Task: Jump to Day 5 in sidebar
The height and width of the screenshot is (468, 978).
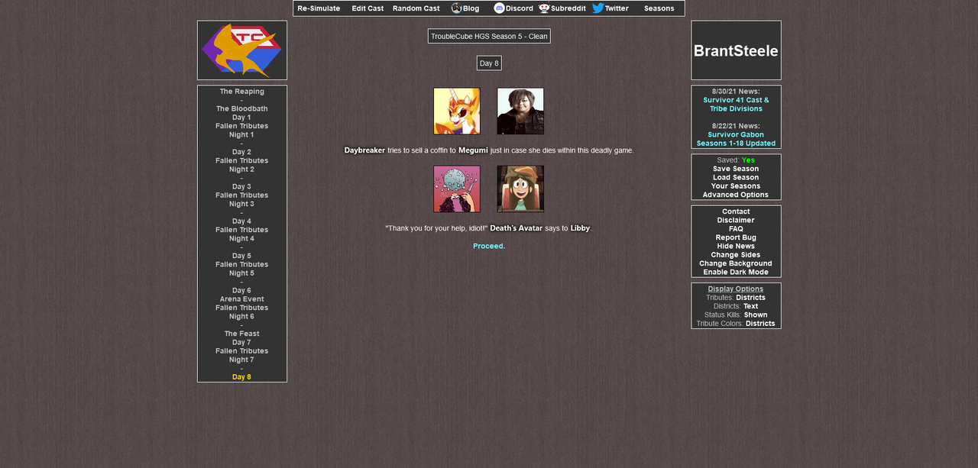Action: tap(241, 256)
